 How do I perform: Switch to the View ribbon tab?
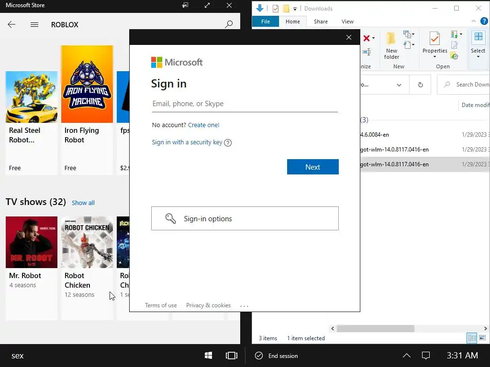[347, 22]
